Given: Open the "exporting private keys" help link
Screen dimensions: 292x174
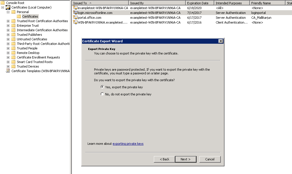Looking at the screenshot, I should 128,144.
